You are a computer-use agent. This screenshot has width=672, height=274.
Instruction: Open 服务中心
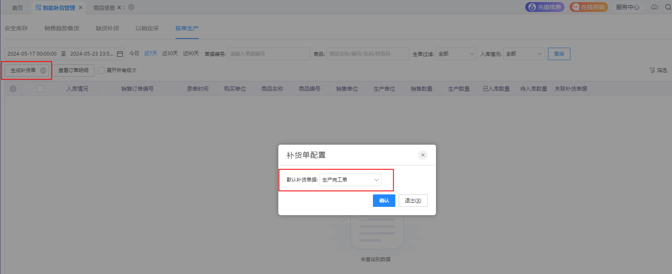pos(628,7)
